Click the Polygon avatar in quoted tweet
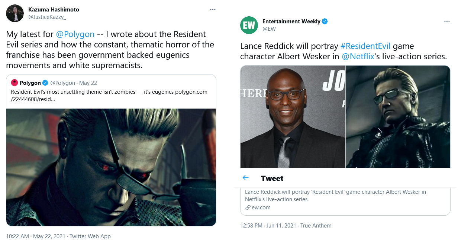Viewport: 458px width, 249px height. tap(14, 83)
